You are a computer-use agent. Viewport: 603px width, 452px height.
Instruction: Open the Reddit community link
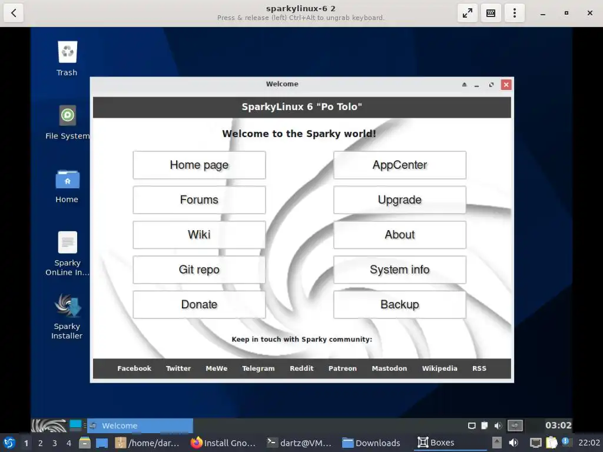tap(301, 368)
